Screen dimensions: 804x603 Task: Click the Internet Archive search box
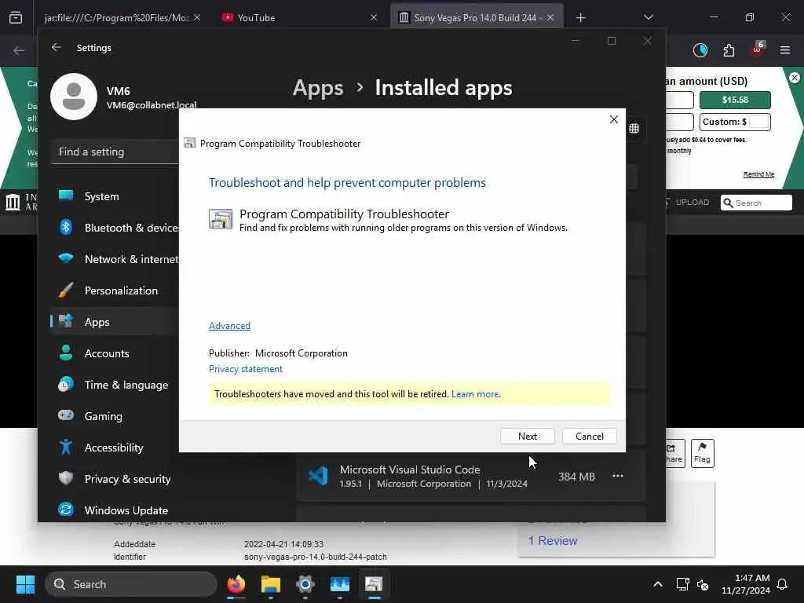756,203
